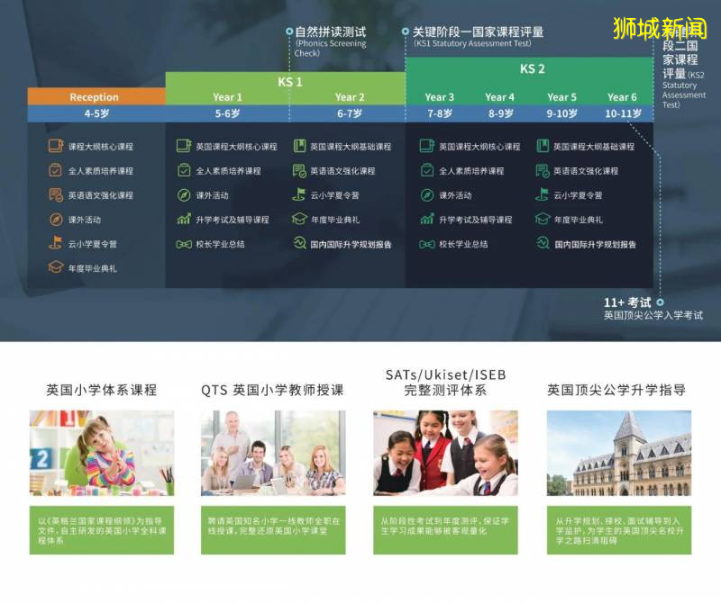Viewport: 721px width, 604px height.
Task: Click the Year 6 column label
Action: tap(622, 95)
